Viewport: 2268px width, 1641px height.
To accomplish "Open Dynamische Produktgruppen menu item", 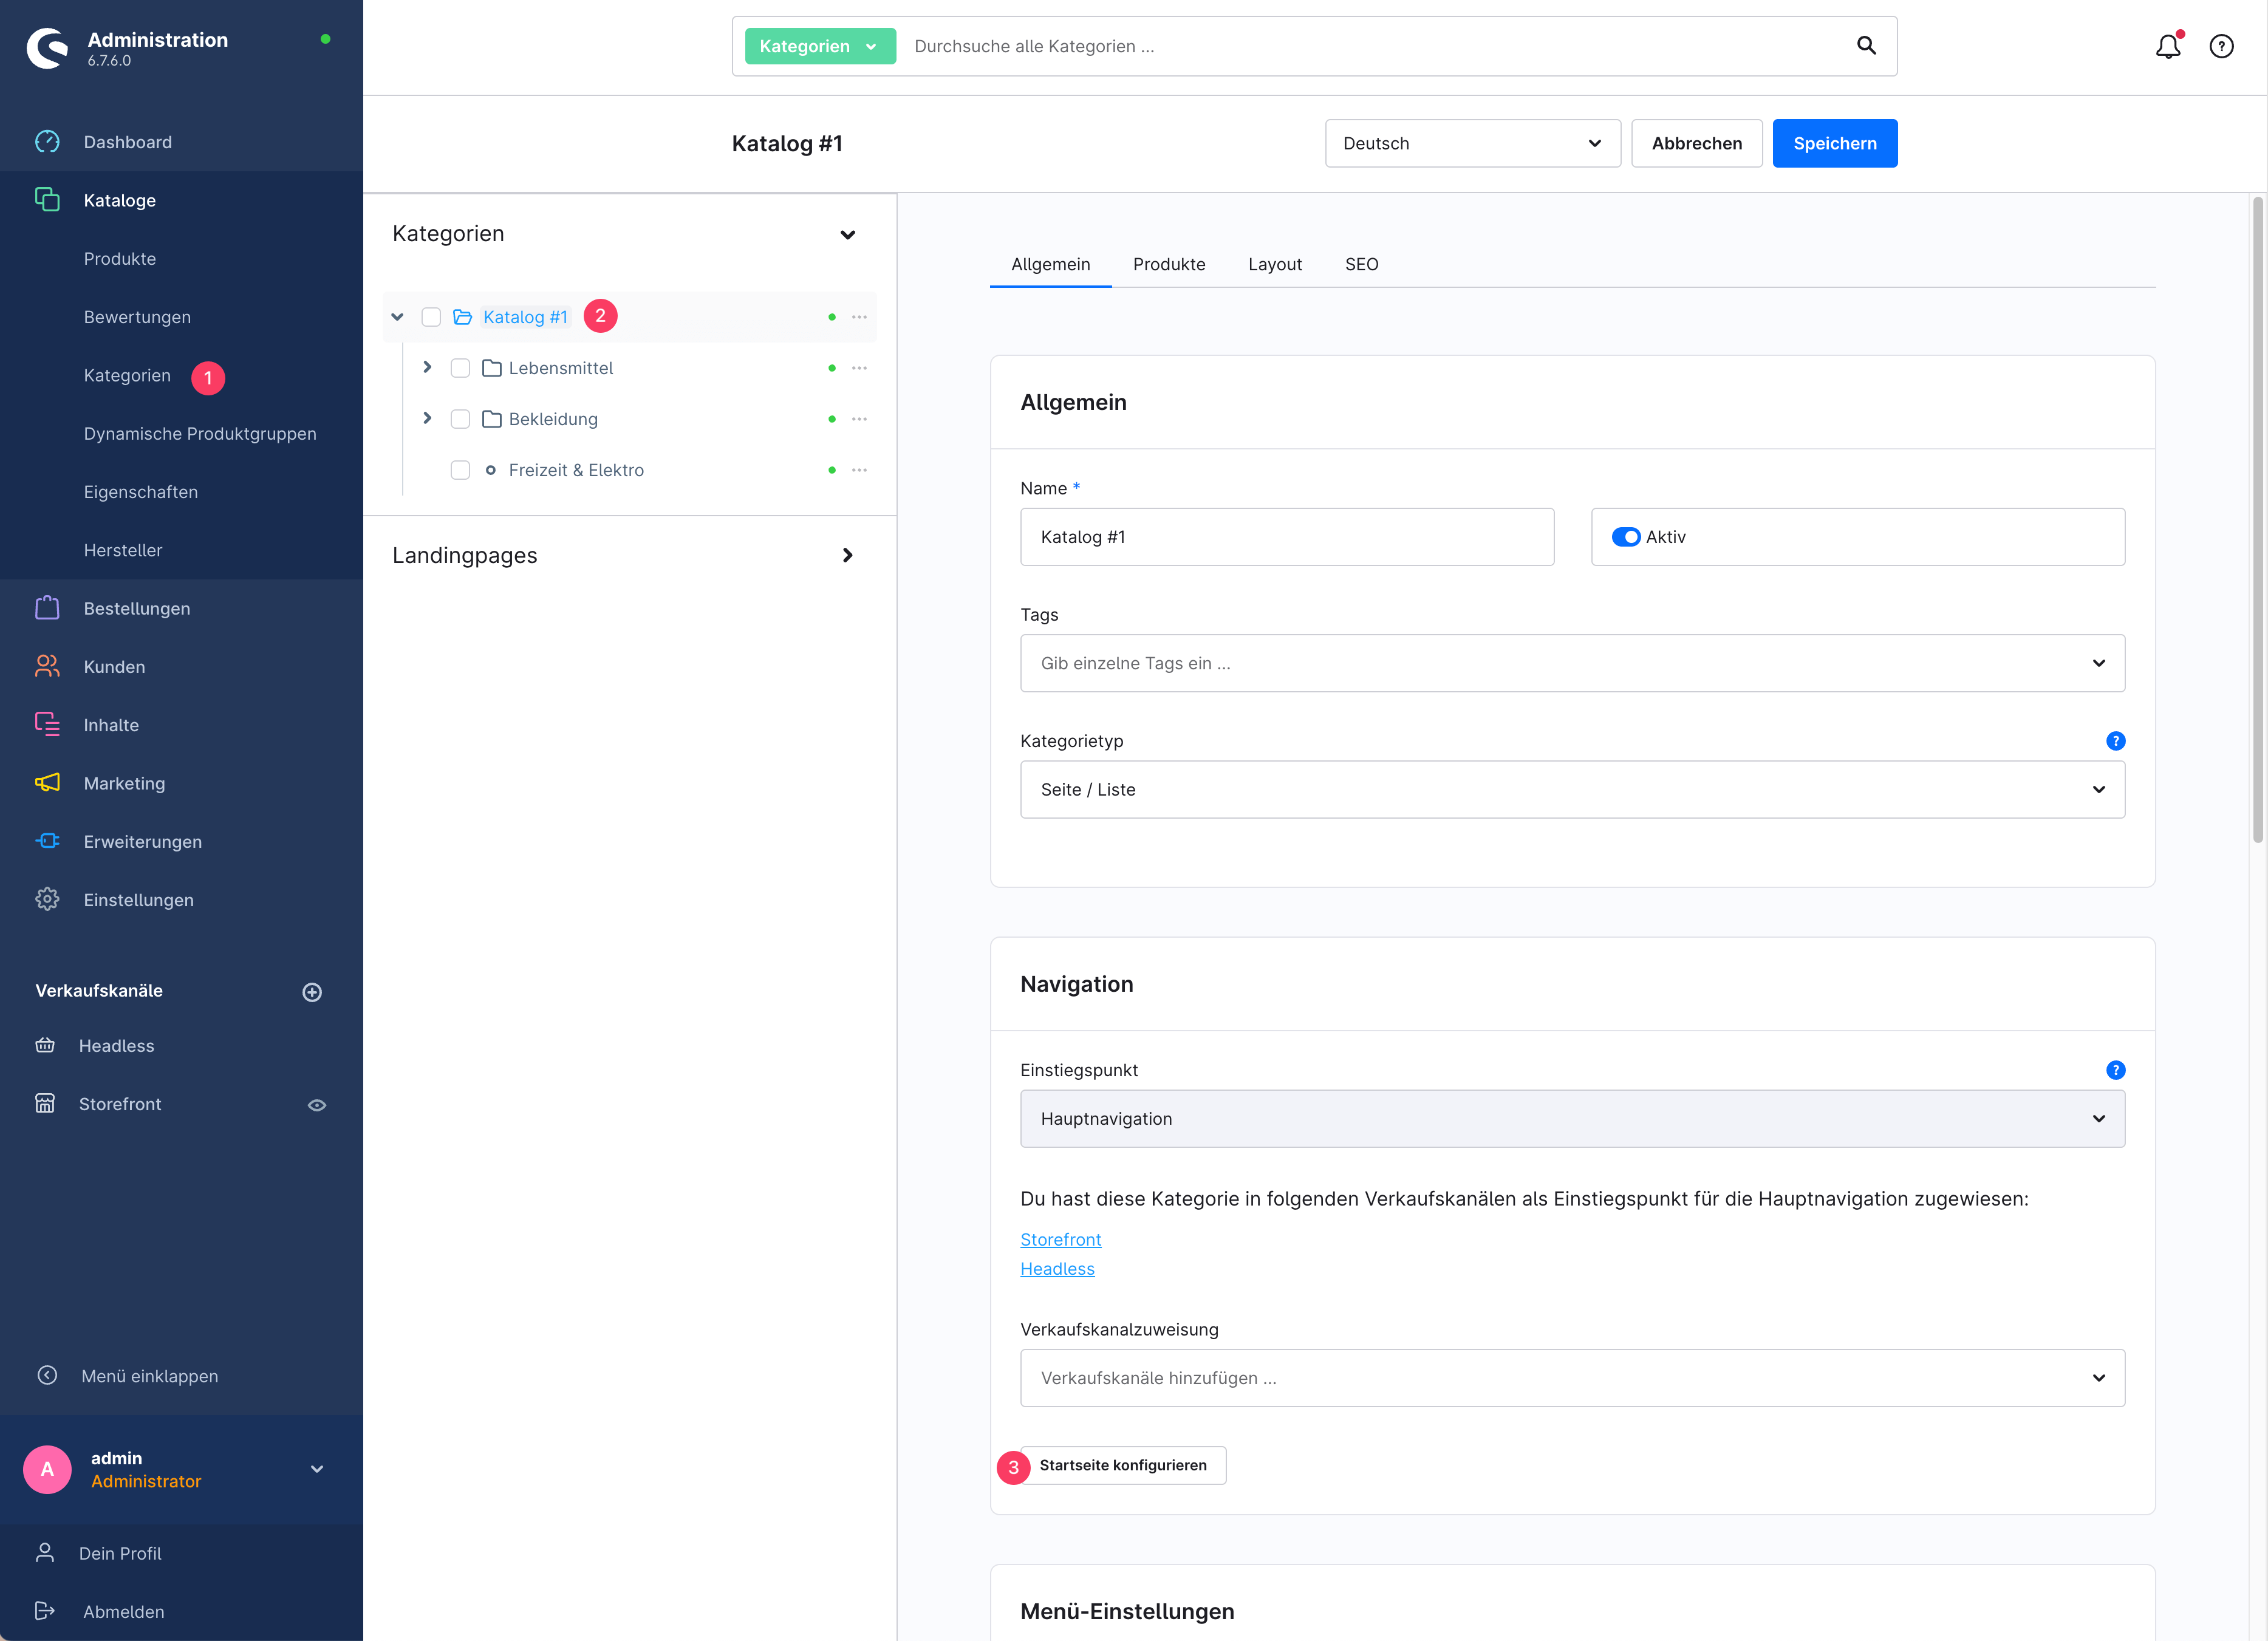I will tap(200, 433).
